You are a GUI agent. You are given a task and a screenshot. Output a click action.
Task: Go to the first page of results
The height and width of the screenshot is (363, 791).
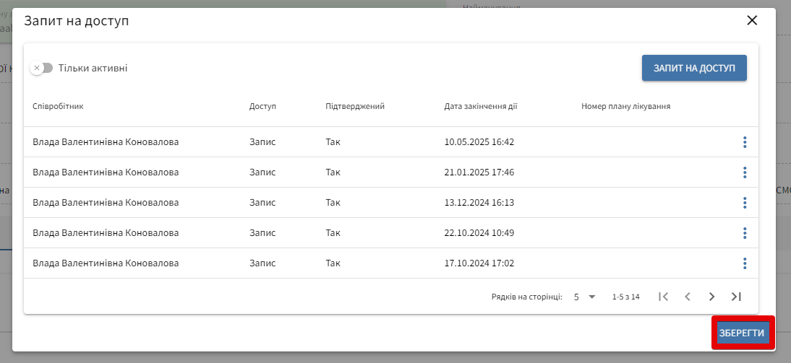[663, 297]
